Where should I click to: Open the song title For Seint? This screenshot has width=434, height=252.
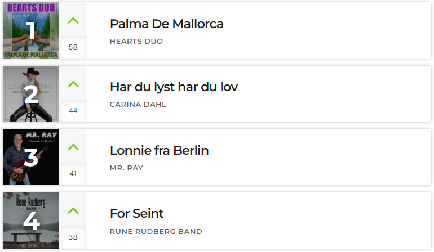(x=137, y=213)
